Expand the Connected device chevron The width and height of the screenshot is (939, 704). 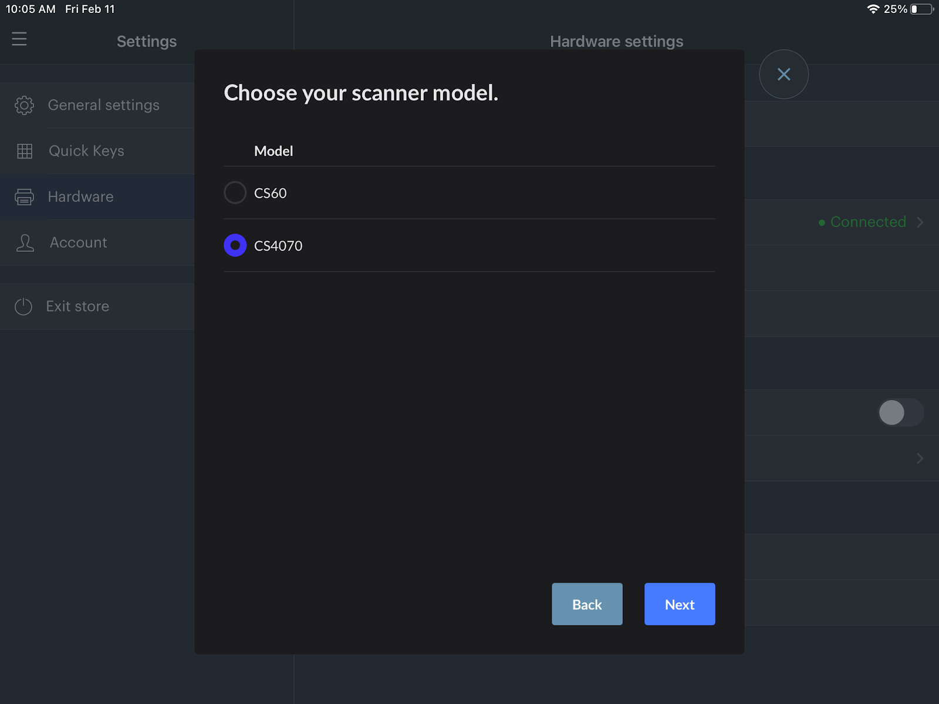(920, 222)
